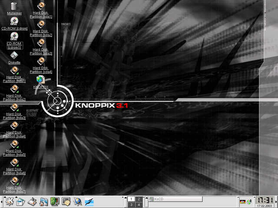Click the system tray handle arrow
The height and width of the screenshot is (208, 278).
pos(238,198)
